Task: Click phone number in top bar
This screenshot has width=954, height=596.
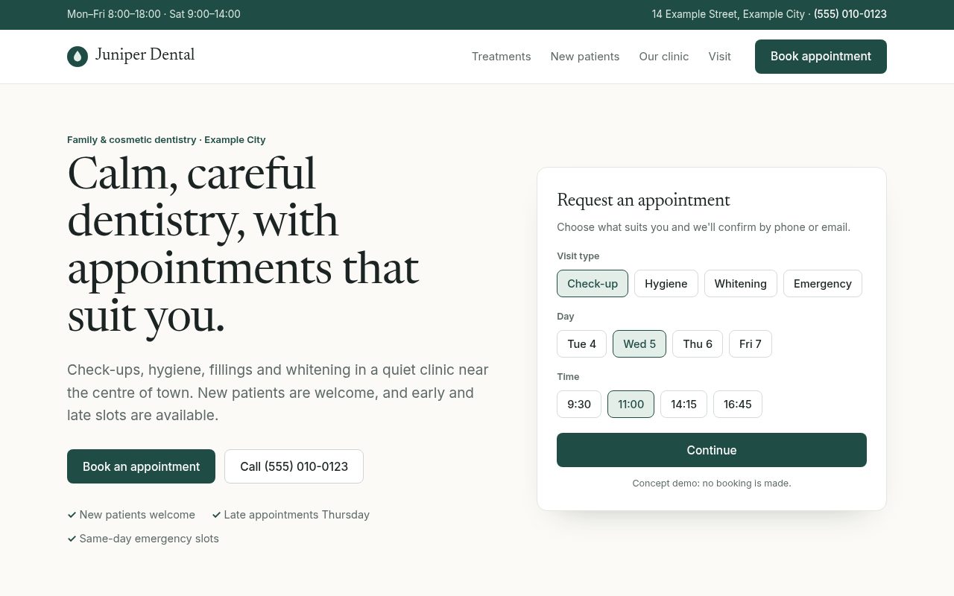Action: click(x=850, y=14)
